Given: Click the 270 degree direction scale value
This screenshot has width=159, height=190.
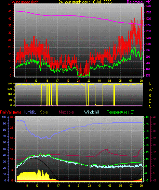Looking at the screenshot, I should (x=10, y=89).
